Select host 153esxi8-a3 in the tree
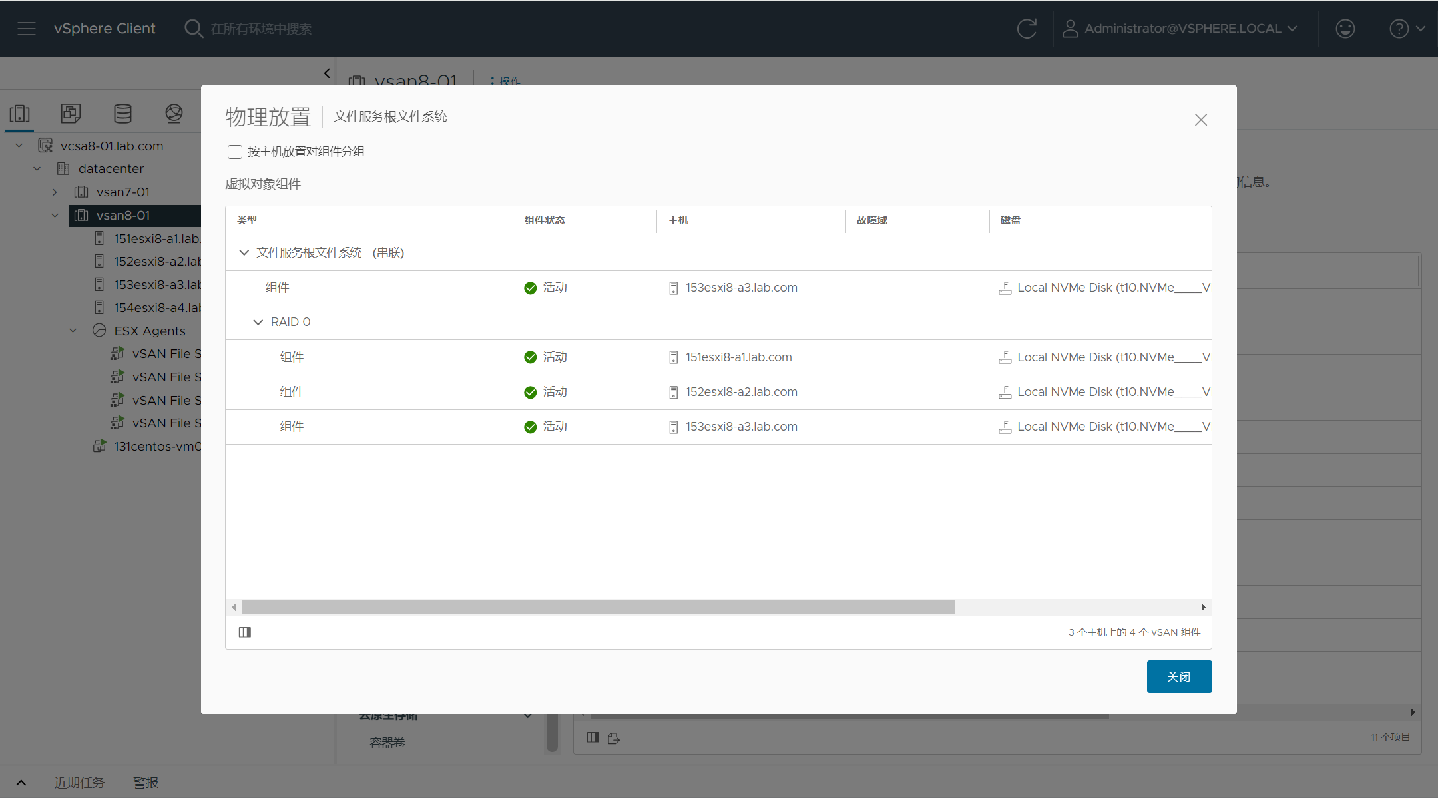 tap(157, 285)
